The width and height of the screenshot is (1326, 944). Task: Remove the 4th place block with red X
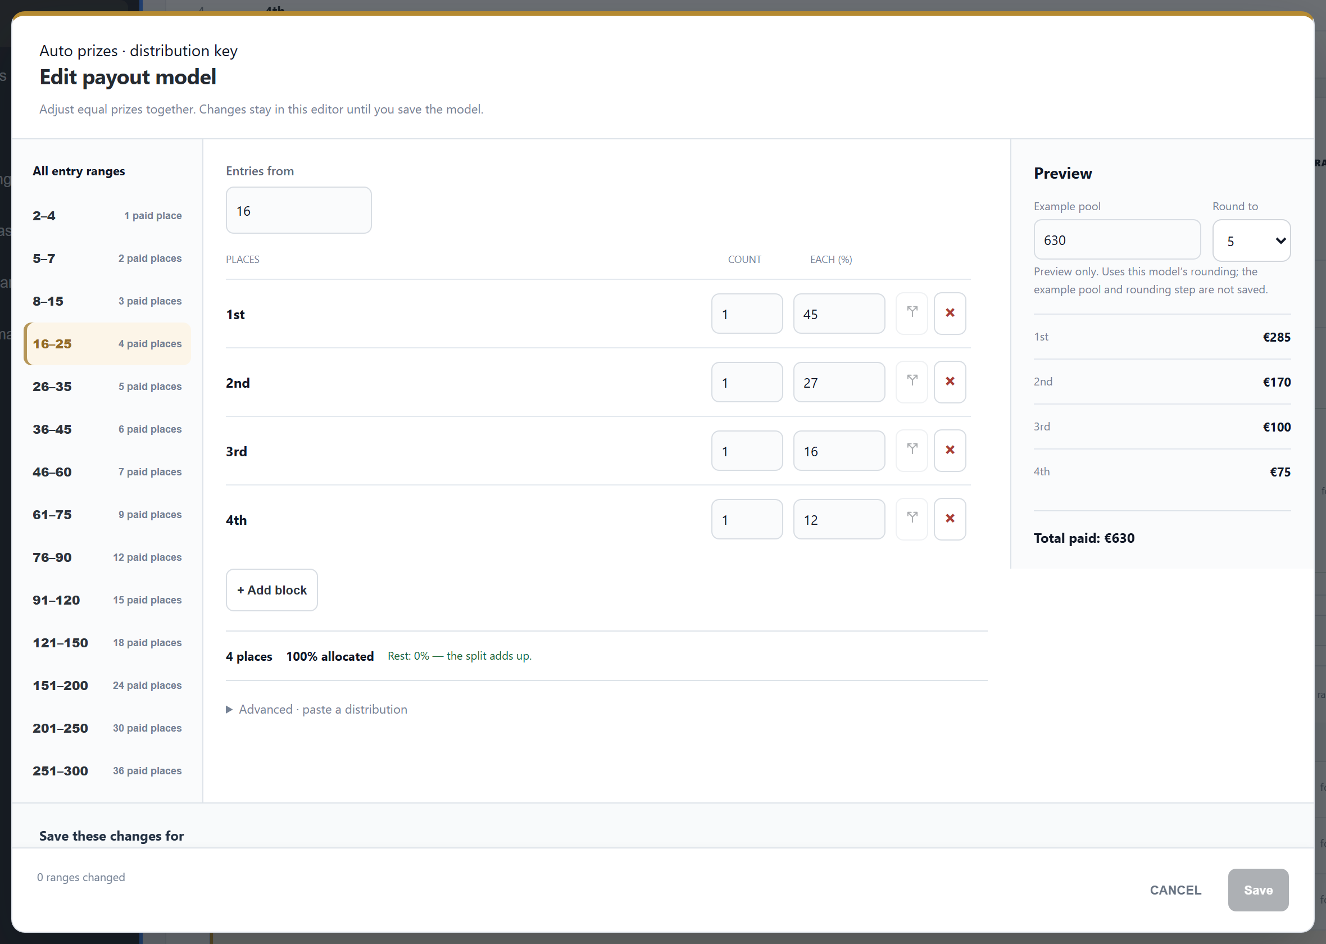click(x=950, y=519)
